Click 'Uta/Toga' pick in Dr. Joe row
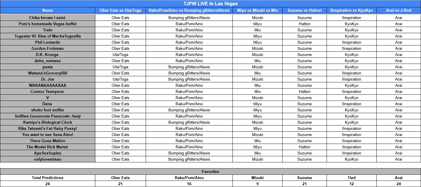The height and width of the screenshot is (187, 421). pyautogui.click(x=120, y=79)
